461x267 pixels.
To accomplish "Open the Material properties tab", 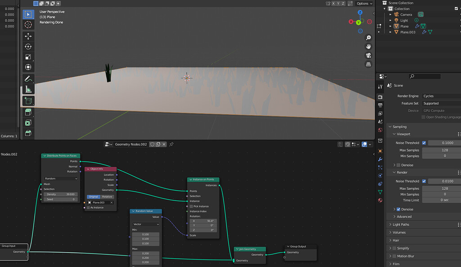I will pyautogui.click(x=380, y=200).
